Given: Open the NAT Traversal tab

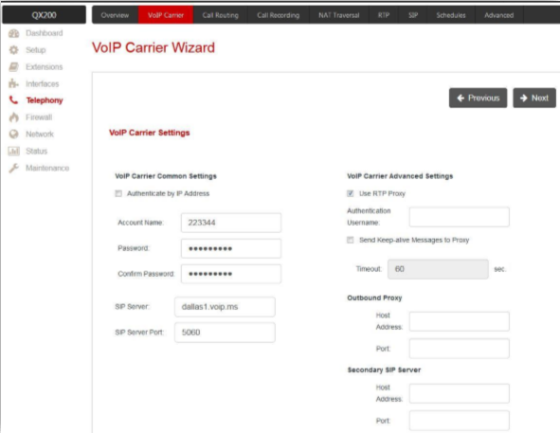Looking at the screenshot, I should (339, 15).
